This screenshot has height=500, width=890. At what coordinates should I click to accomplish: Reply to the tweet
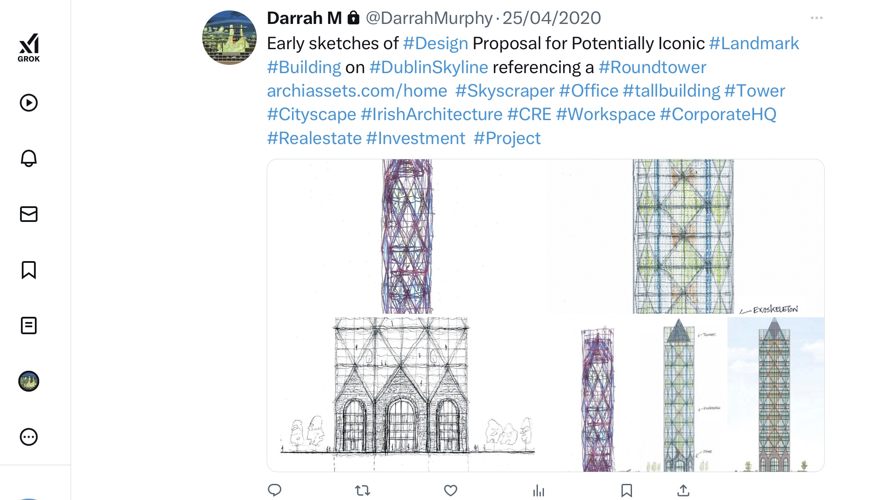(275, 490)
